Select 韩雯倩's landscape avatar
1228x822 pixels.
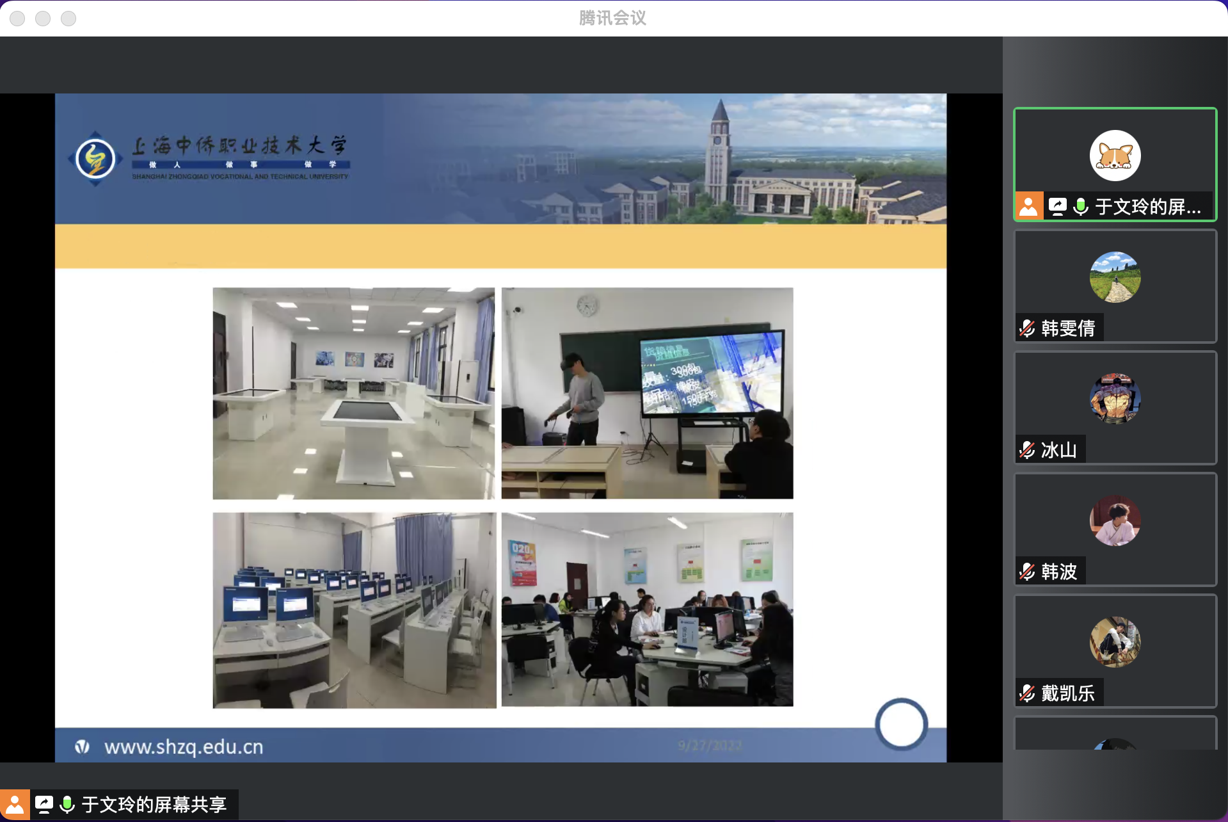tap(1115, 277)
